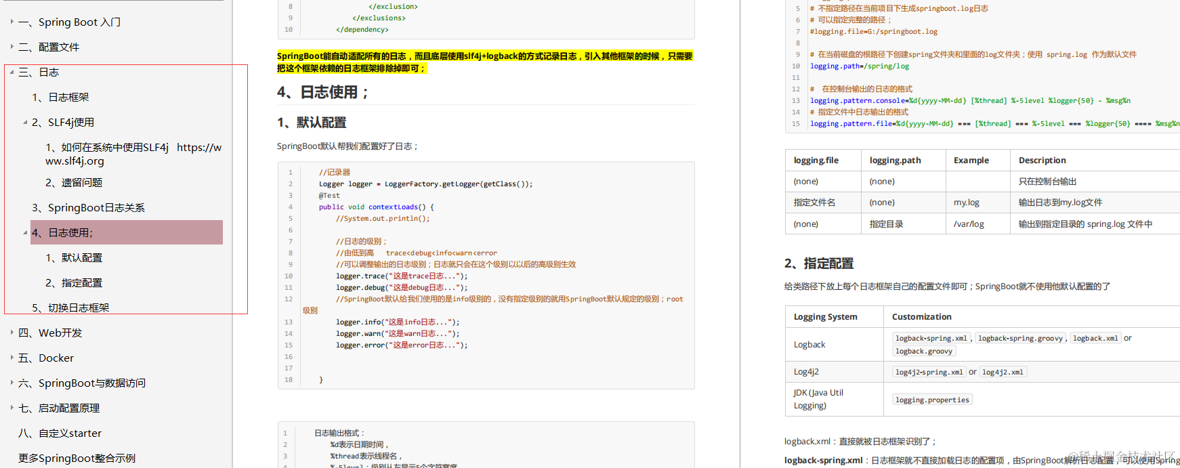The image size is (1180, 468).
Task: Click the logback-spring.groovy code tag
Action: pyautogui.click(x=1020, y=338)
